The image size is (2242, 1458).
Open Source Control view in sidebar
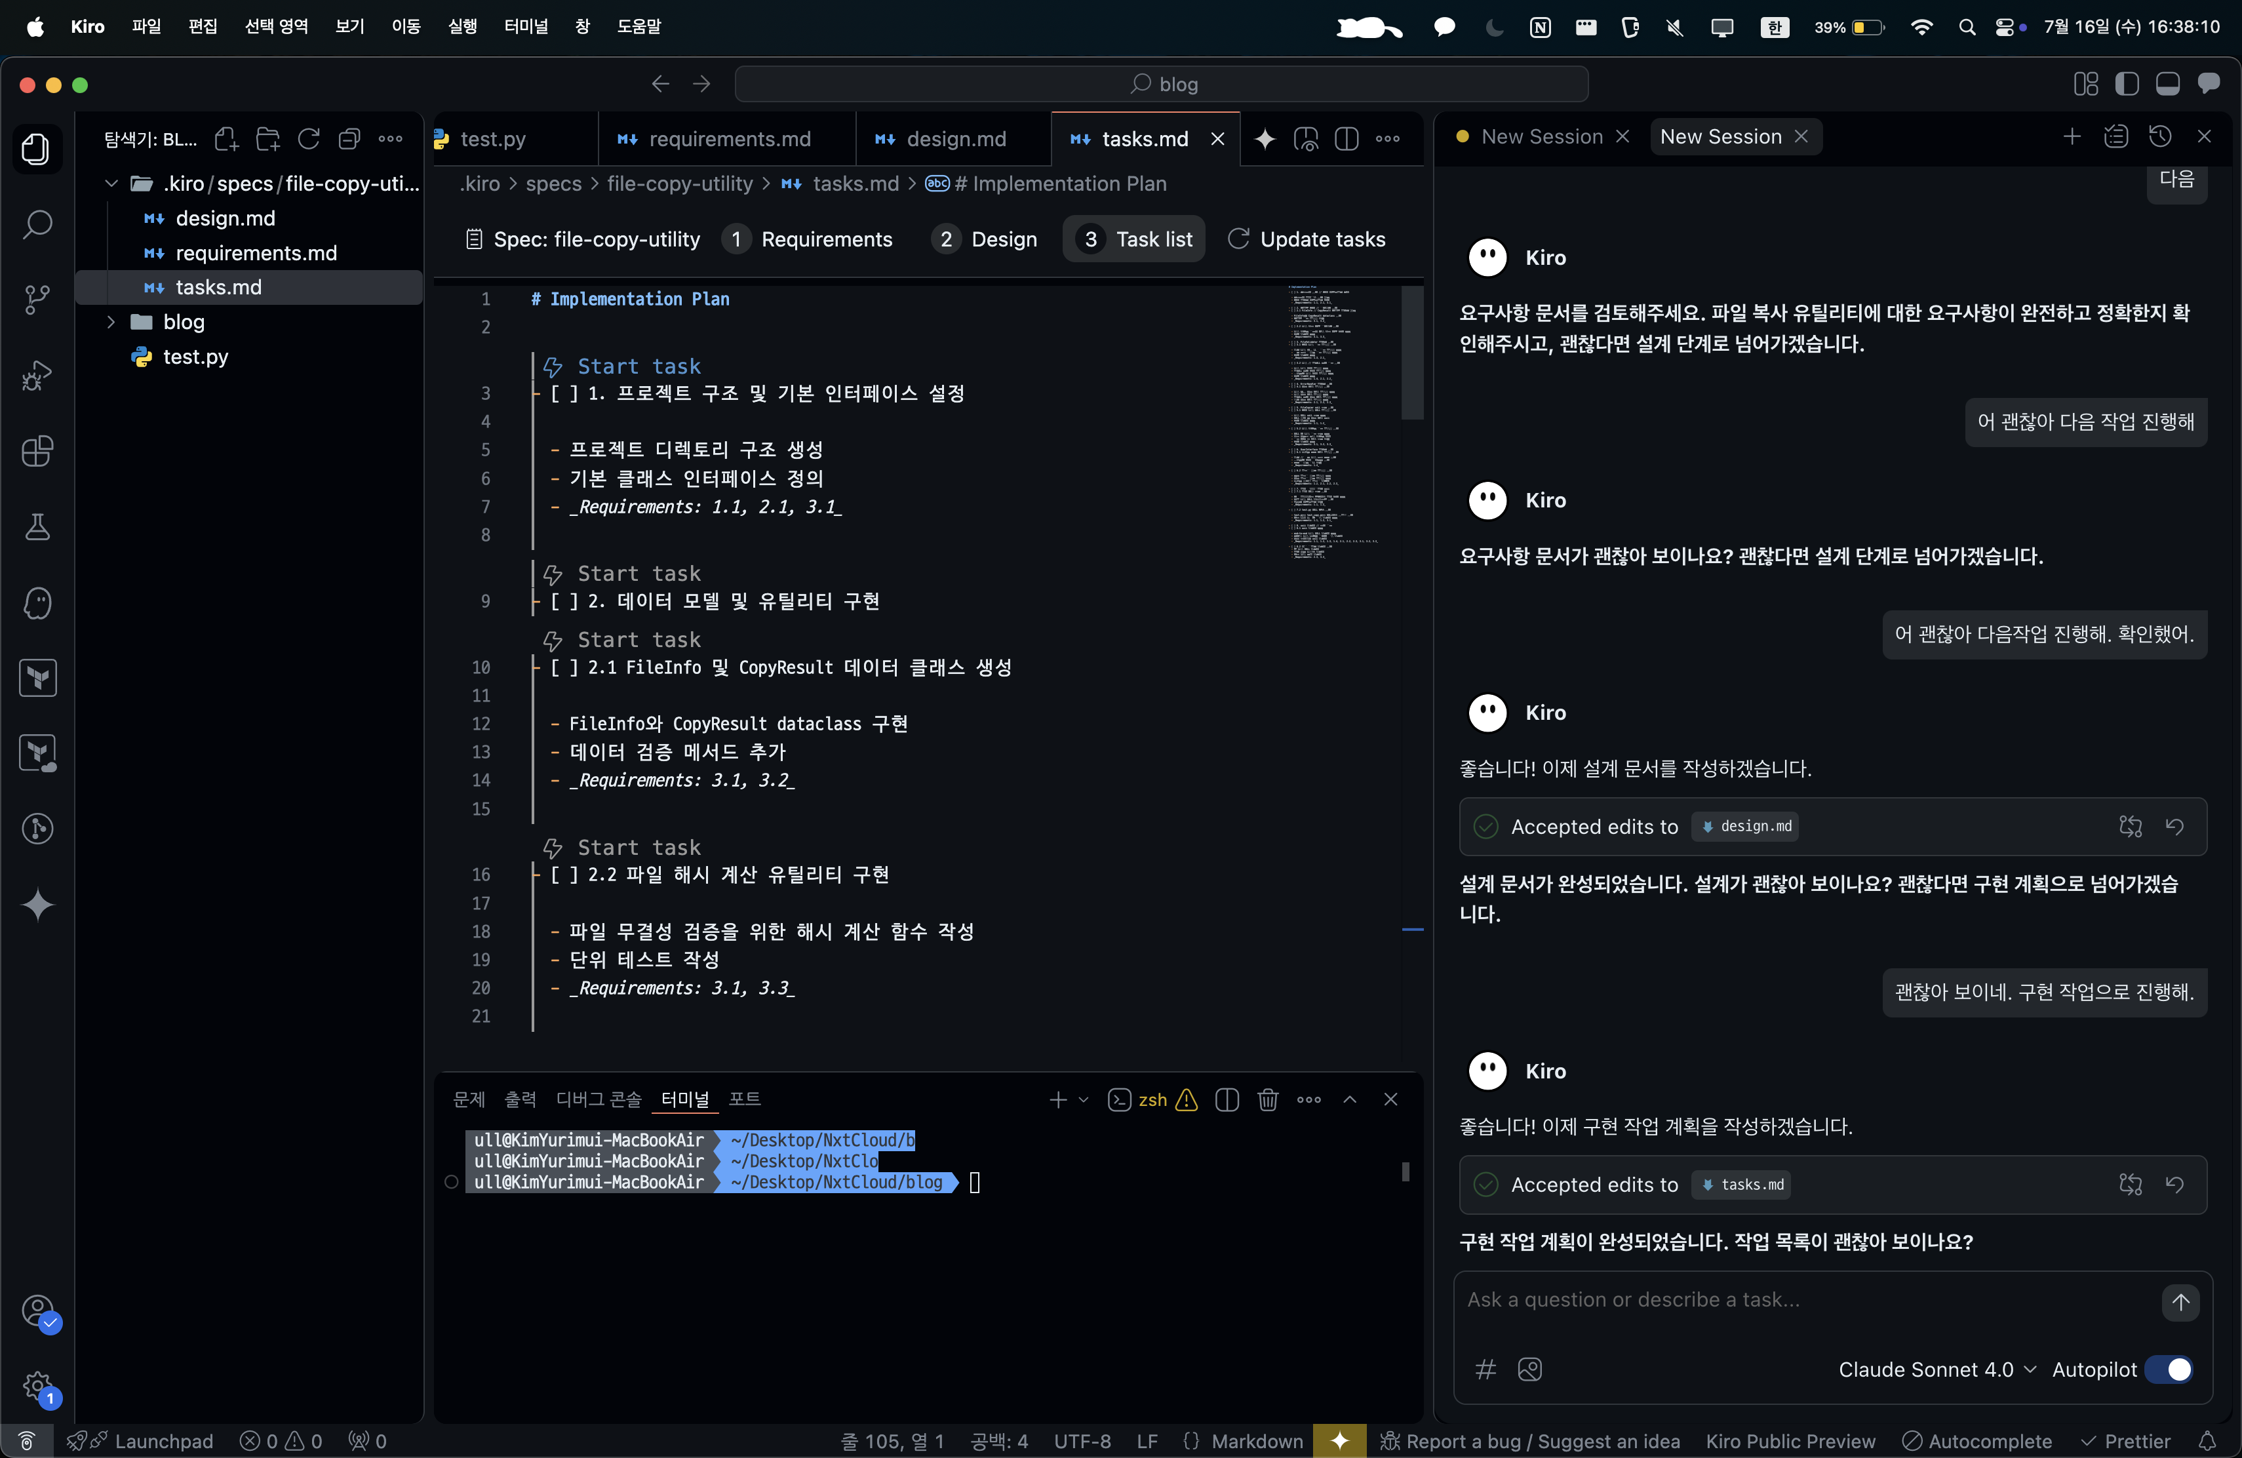tap(37, 300)
